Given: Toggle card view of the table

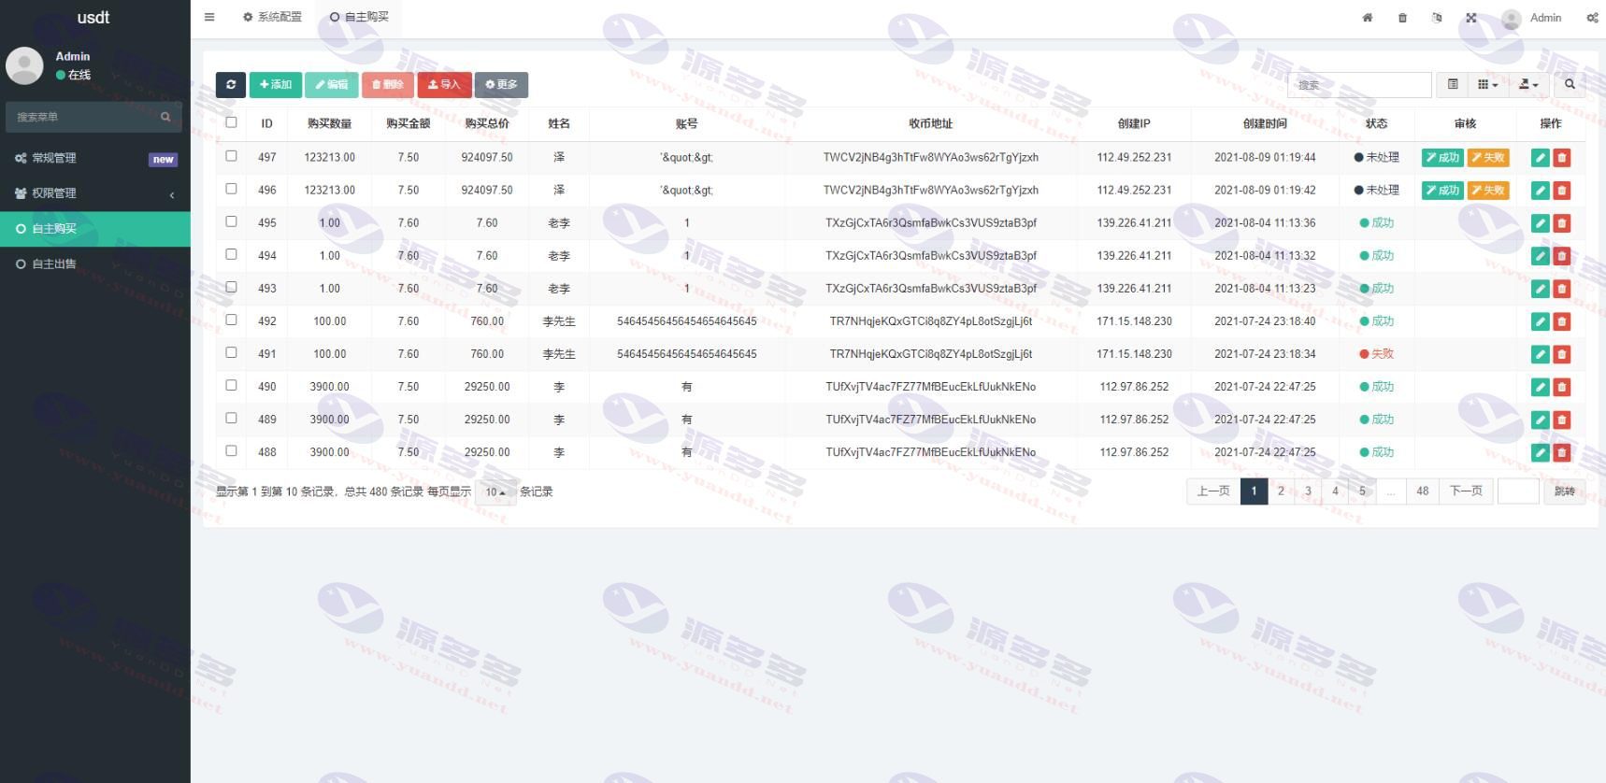Looking at the screenshot, I should click(x=1453, y=85).
